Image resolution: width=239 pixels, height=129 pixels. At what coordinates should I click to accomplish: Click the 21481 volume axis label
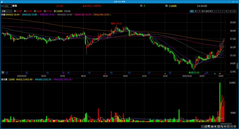tap(232, 83)
